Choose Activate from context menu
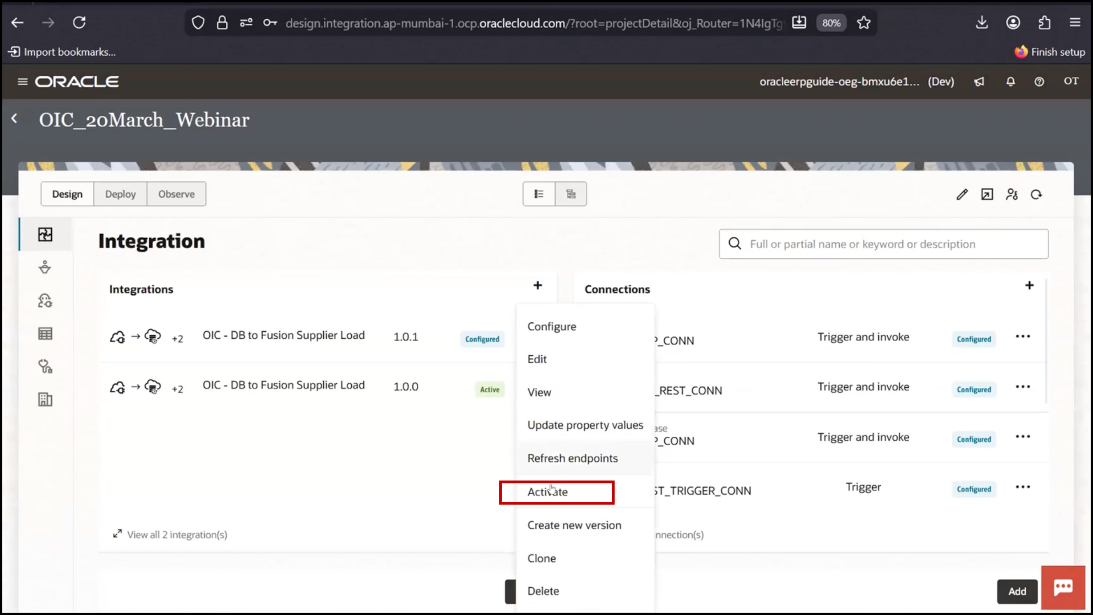 coord(585,492)
